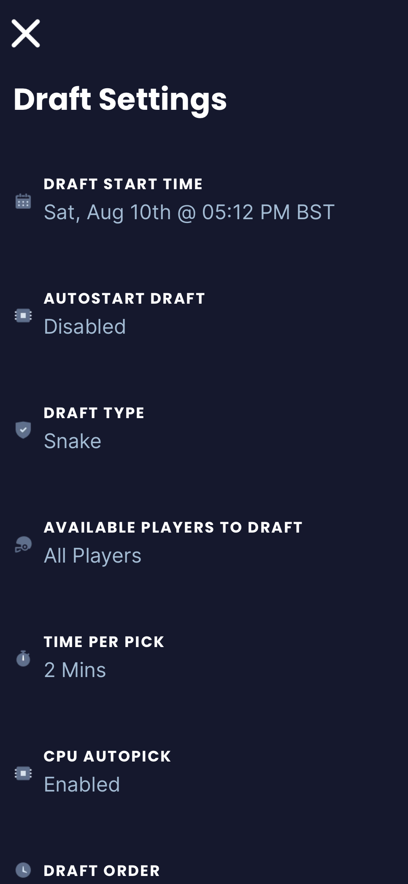Open the Draft Type setting label
The width and height of the screenshot is (408, 884).
[94, 413]
